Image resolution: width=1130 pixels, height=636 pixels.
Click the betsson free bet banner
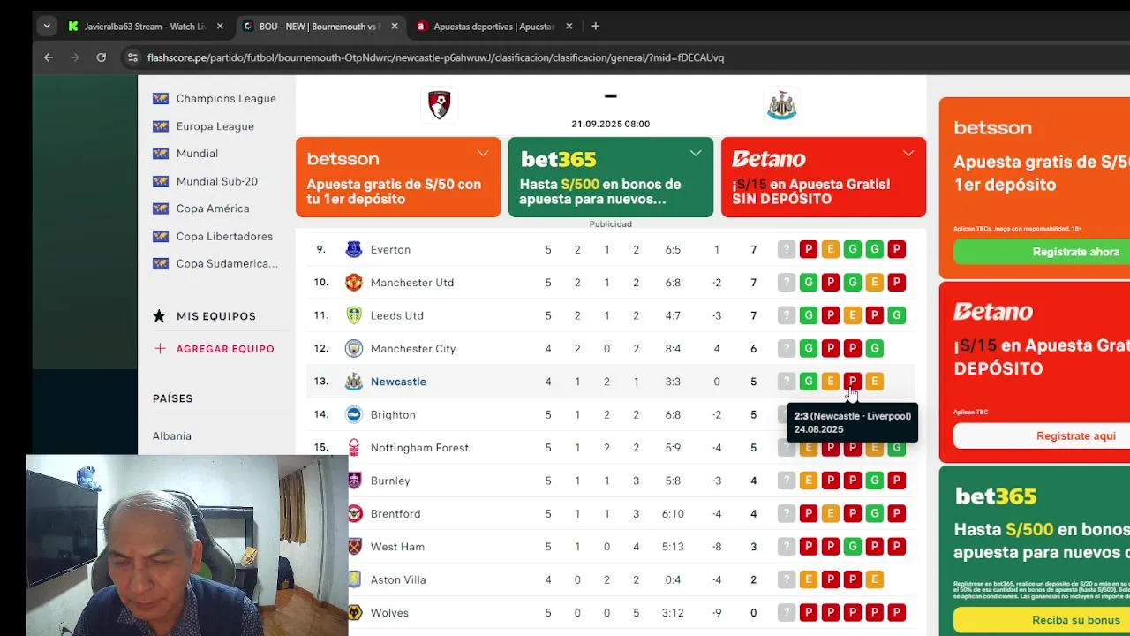[398, 178]
